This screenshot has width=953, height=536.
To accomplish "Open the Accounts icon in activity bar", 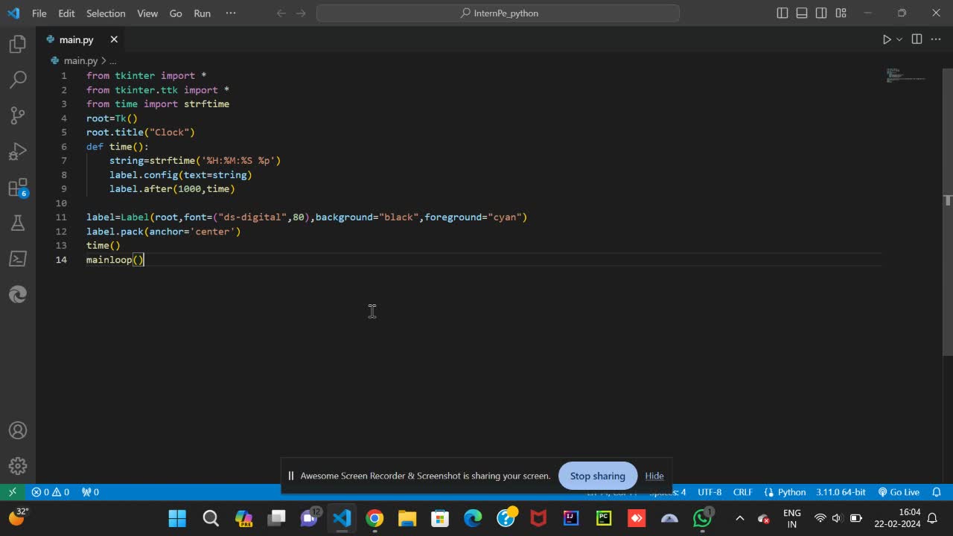I will pyautogui.click(x=18, y=430).
